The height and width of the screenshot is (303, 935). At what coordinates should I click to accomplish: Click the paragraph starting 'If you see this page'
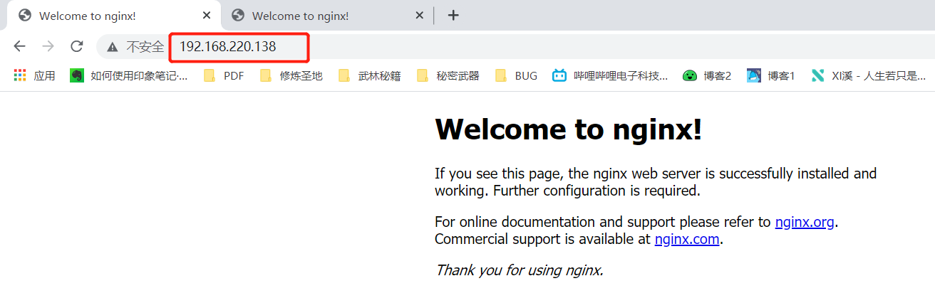[656, 182]
